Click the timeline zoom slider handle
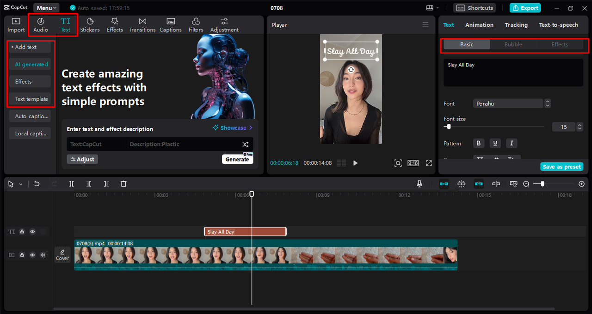Image resolution: width=592 pixels, height=314 pixels. click(543, 184)
